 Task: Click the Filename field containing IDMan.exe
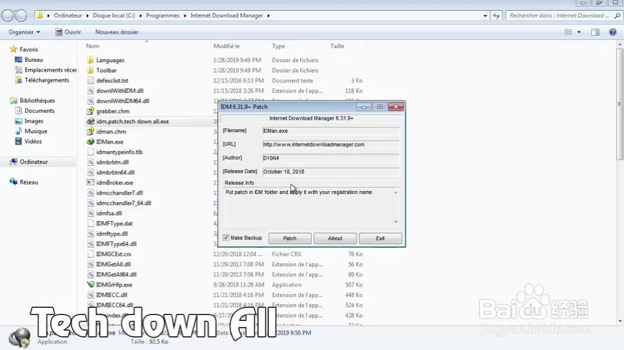pyautogui.click(x=330, y=131)
